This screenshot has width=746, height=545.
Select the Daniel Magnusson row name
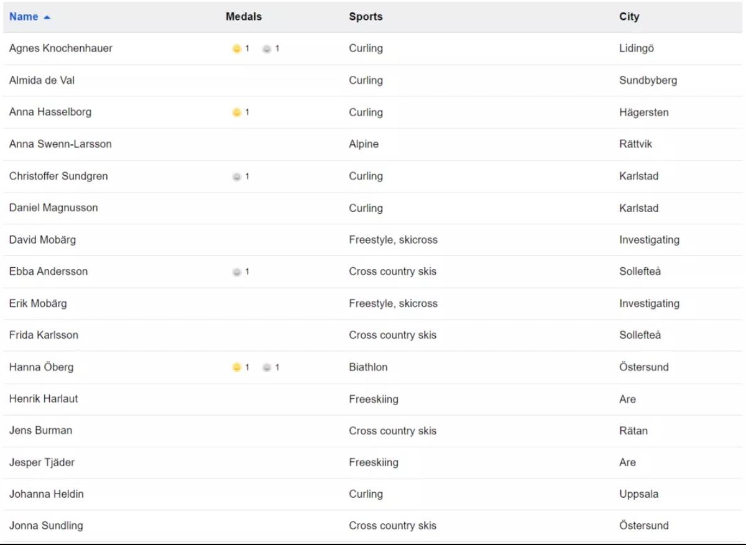pos(53,208)
